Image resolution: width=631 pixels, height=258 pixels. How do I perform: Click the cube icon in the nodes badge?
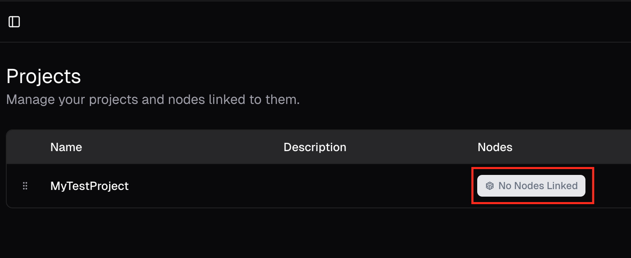[x=490, y=186]
